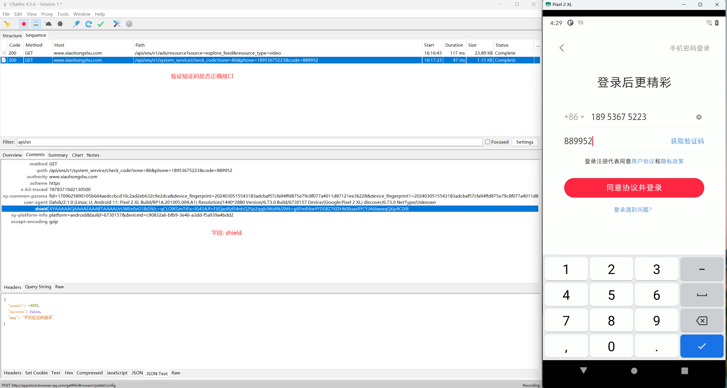Open the Edit menu

18,14
